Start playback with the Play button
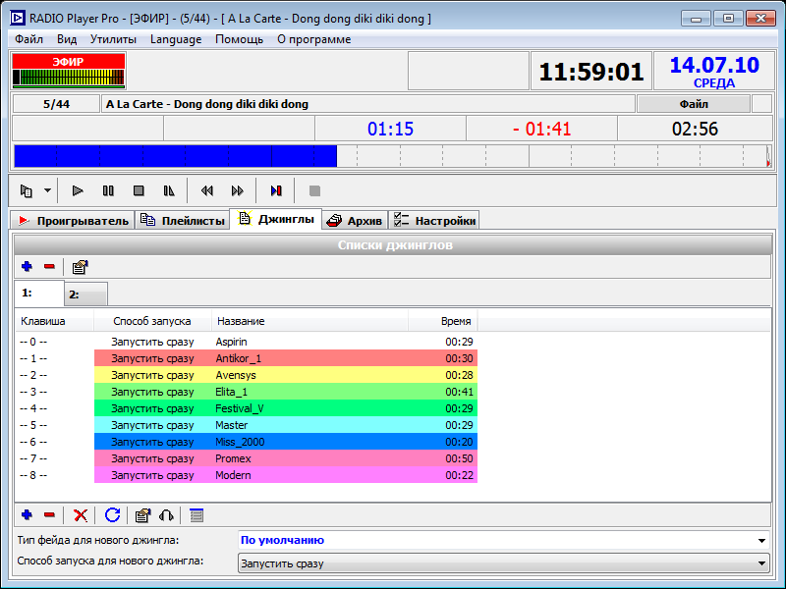Image resolution: width=786 pixels, height=589 pixels. pos(78,190)
